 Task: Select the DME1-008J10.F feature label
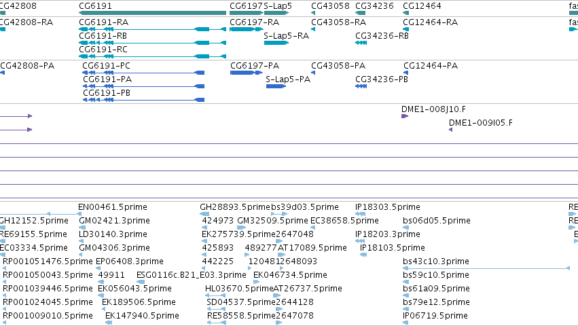(433, 109)
